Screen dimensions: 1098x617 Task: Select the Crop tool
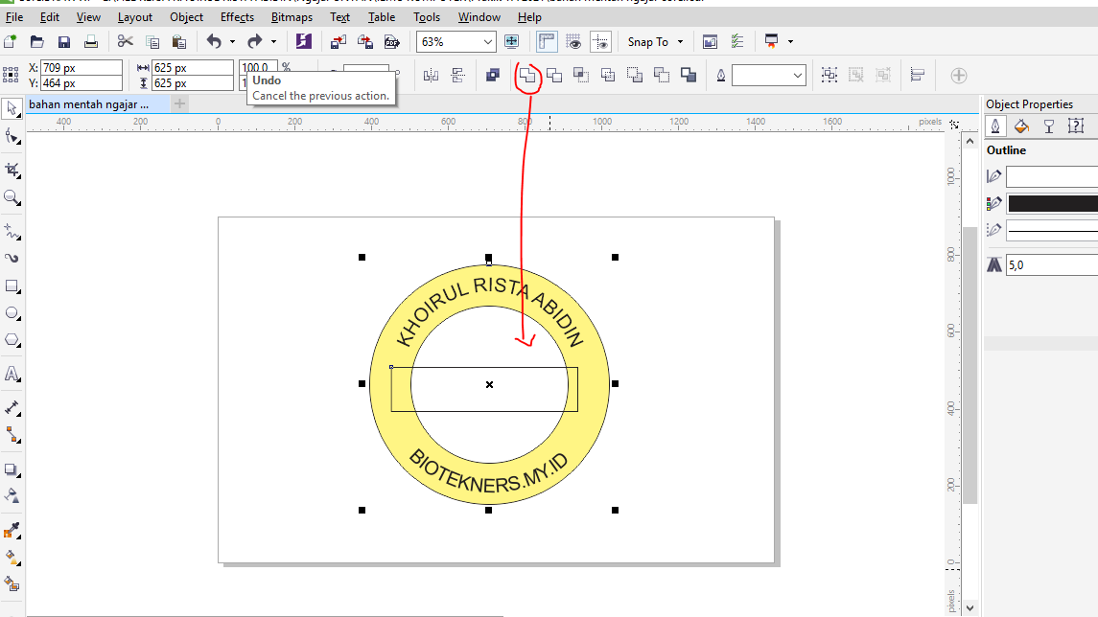click(12, 170)
